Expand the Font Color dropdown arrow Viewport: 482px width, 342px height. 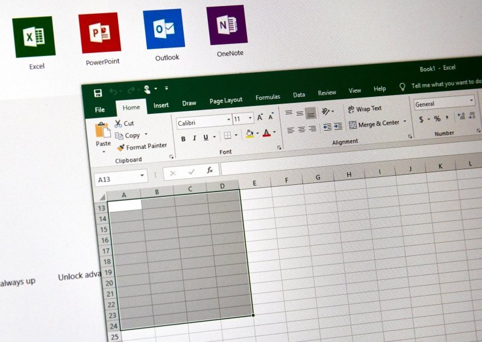pos(274,132)
